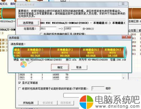Click the 选择硬盘 button
The image size is (141, 109).
pyautogui.click(x=28, y=23)
